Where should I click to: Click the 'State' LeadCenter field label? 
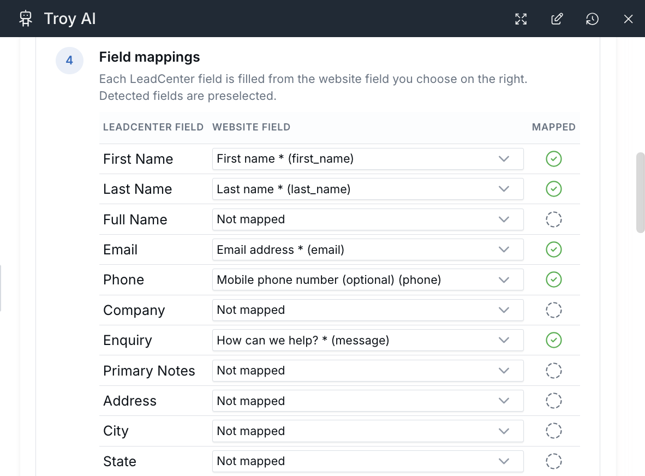point(120,461)
